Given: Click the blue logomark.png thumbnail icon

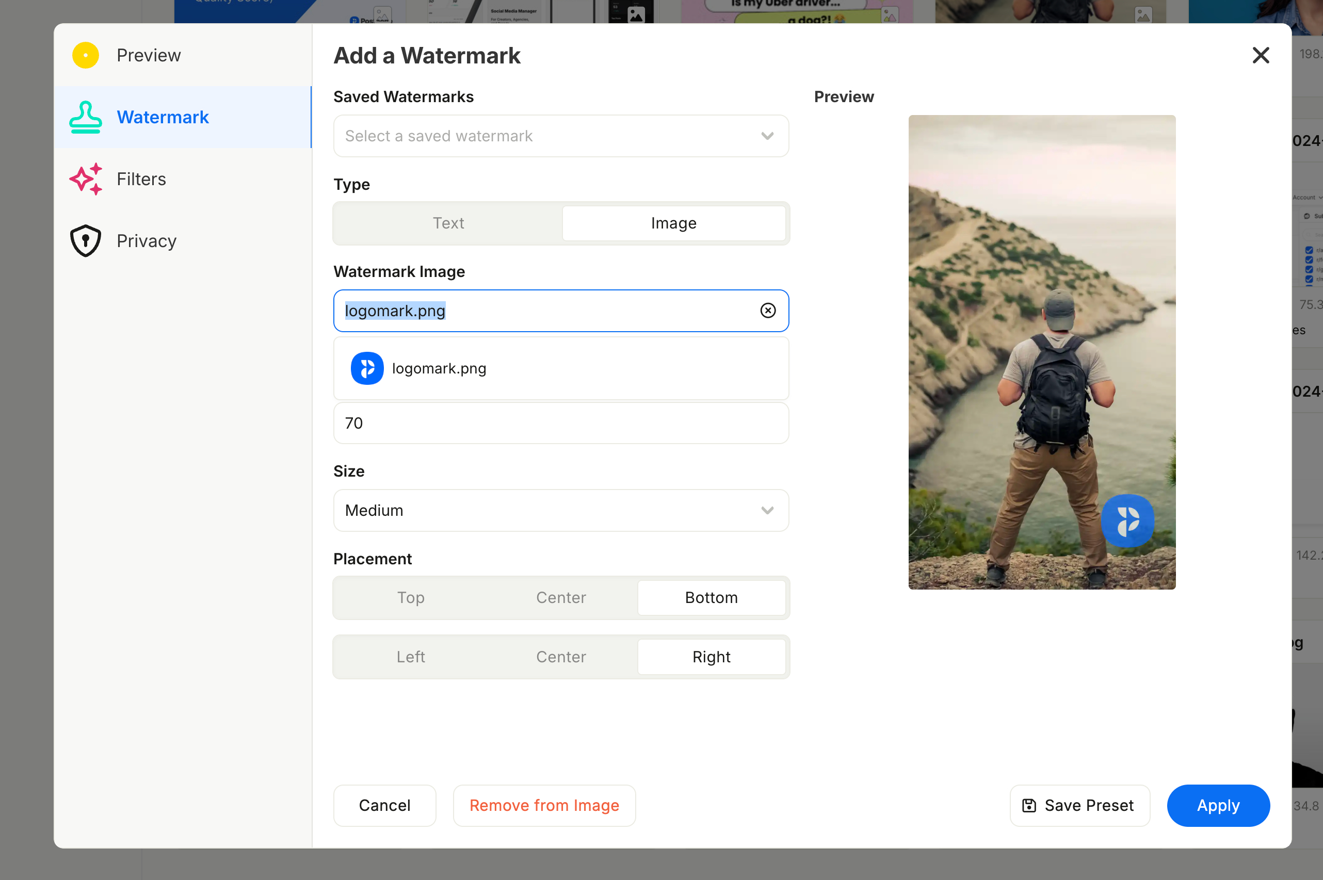Looking at the screenshot, I should coord(367,368).
